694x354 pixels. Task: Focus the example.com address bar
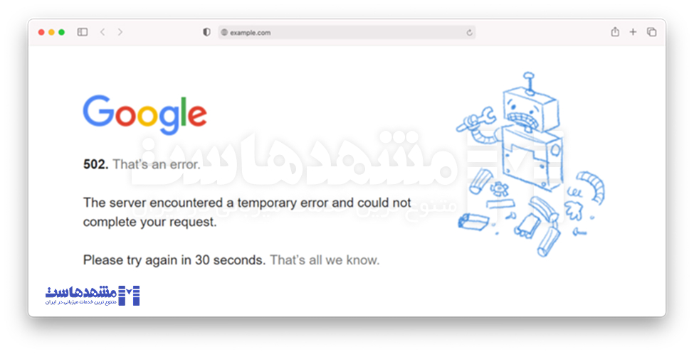342,32
